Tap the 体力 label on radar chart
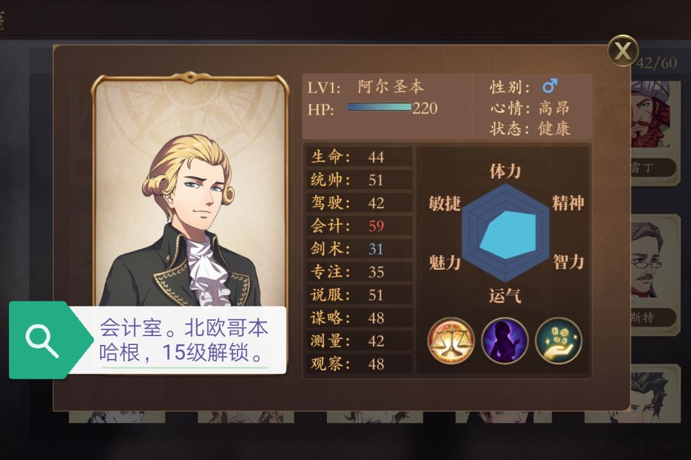 pos(505,171)
